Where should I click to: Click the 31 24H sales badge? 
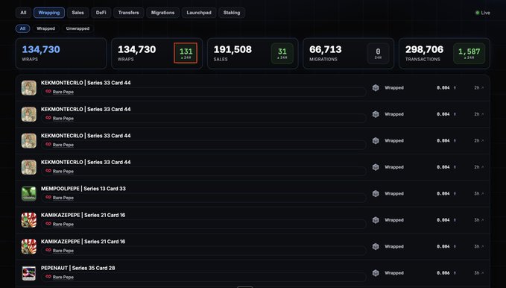(282, 53)
